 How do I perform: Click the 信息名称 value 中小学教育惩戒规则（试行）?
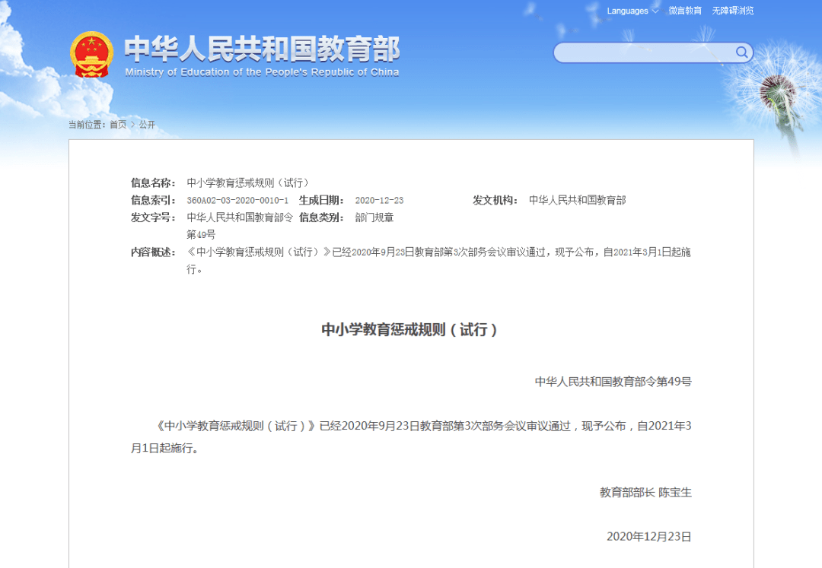(247, 183)
